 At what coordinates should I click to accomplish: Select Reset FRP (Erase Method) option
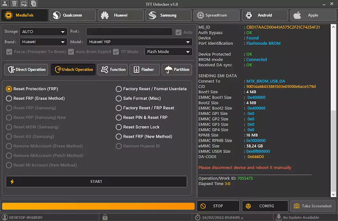(x=35, y=98)
